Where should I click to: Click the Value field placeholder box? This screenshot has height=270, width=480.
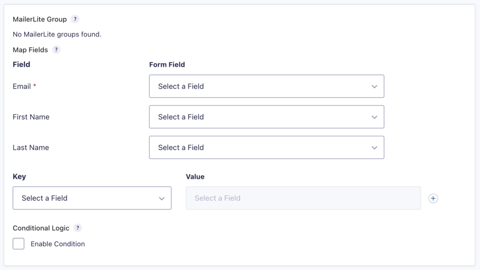point(303,198)
